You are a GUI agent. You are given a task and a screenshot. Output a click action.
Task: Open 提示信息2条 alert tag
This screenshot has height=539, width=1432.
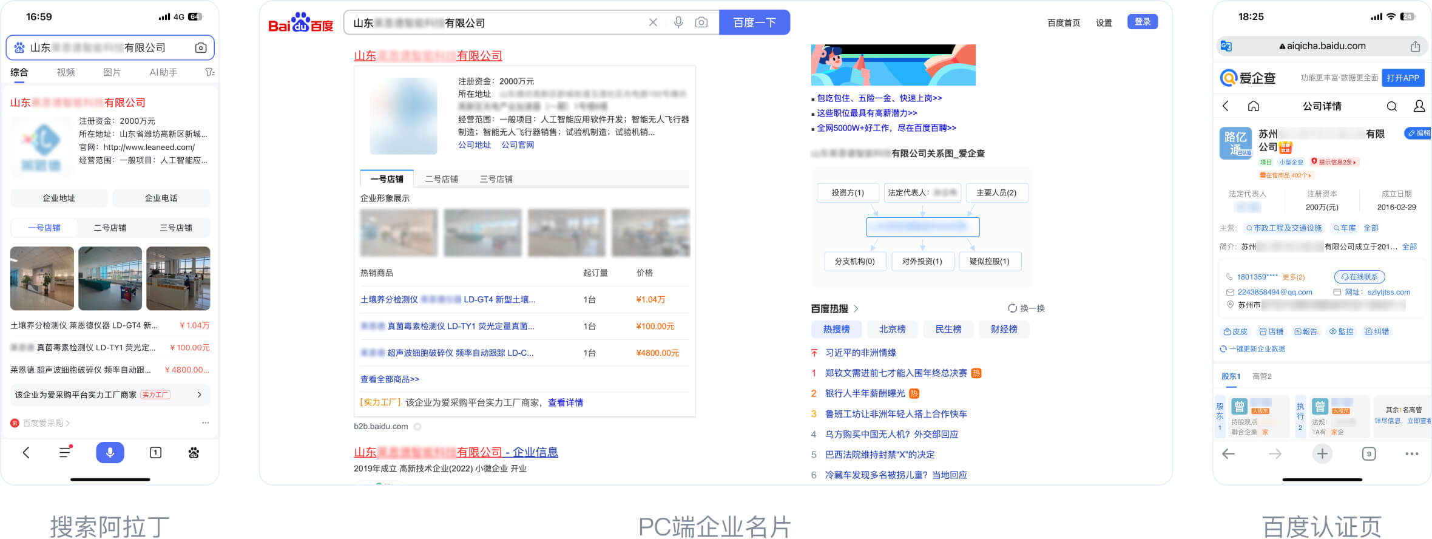coord(1334,162)
